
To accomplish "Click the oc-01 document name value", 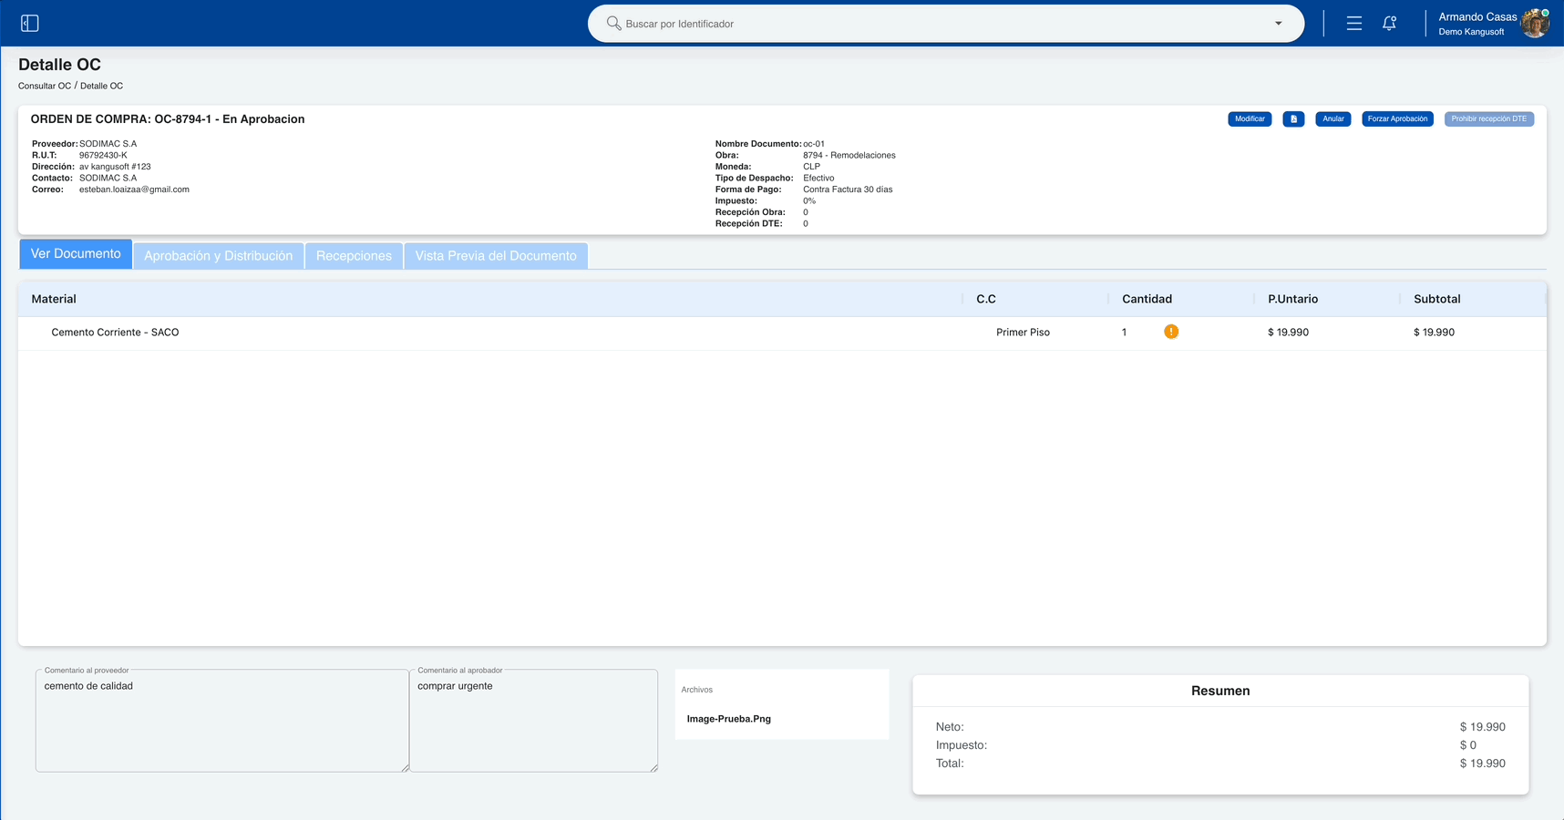I will pyautogui.click(x=814, y=144).
